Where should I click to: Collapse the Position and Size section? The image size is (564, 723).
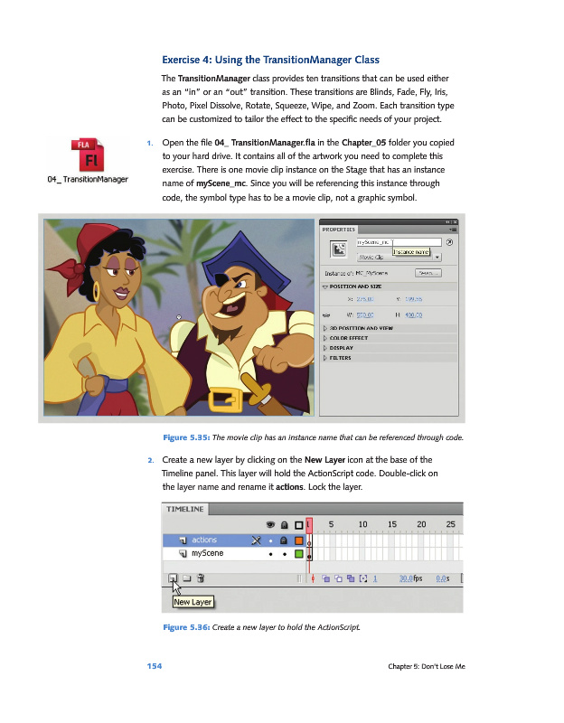point(326,286)
